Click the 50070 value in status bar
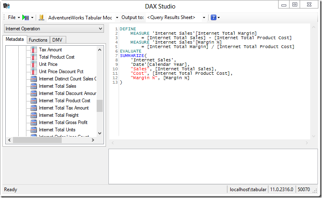Viewport: 322px width, 198px height. pyautogui.click(x=304, y=190)
